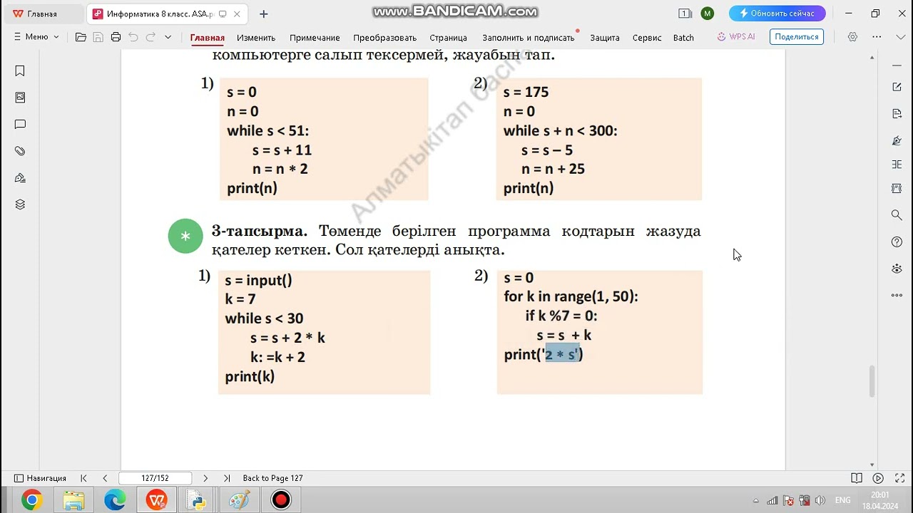Click the vertical scrollbar thumb
913x513 pixels.
pyautogui.click(x=872, y=381)
